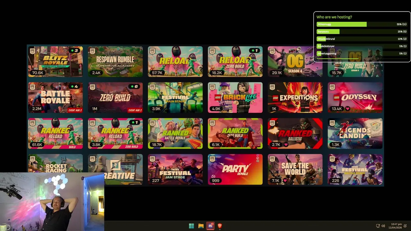Choose the Atheriusgaming poll option
The height and width of the screenshot is (231, 411).
click(x=362, y=54)
